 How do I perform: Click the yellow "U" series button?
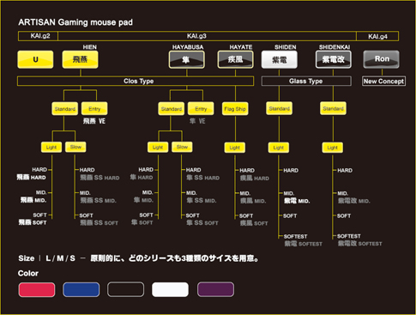pyautogui.click(x=35, y=59)
